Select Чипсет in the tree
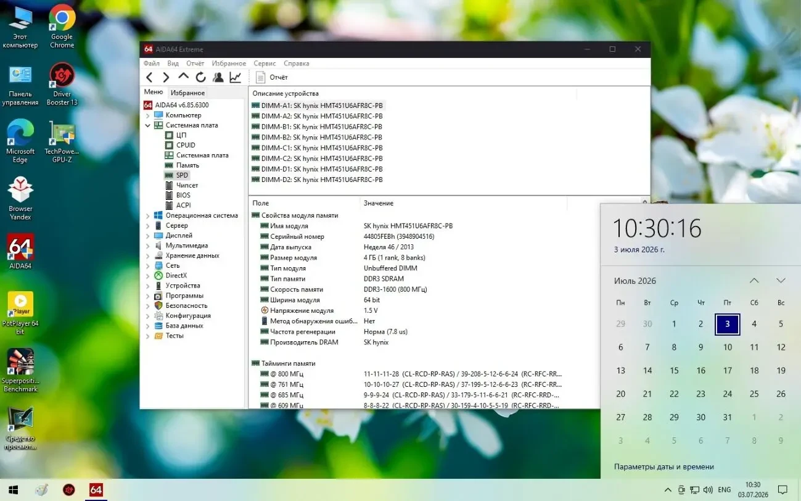This screenshot has height=501, width=801. point(187,185)
